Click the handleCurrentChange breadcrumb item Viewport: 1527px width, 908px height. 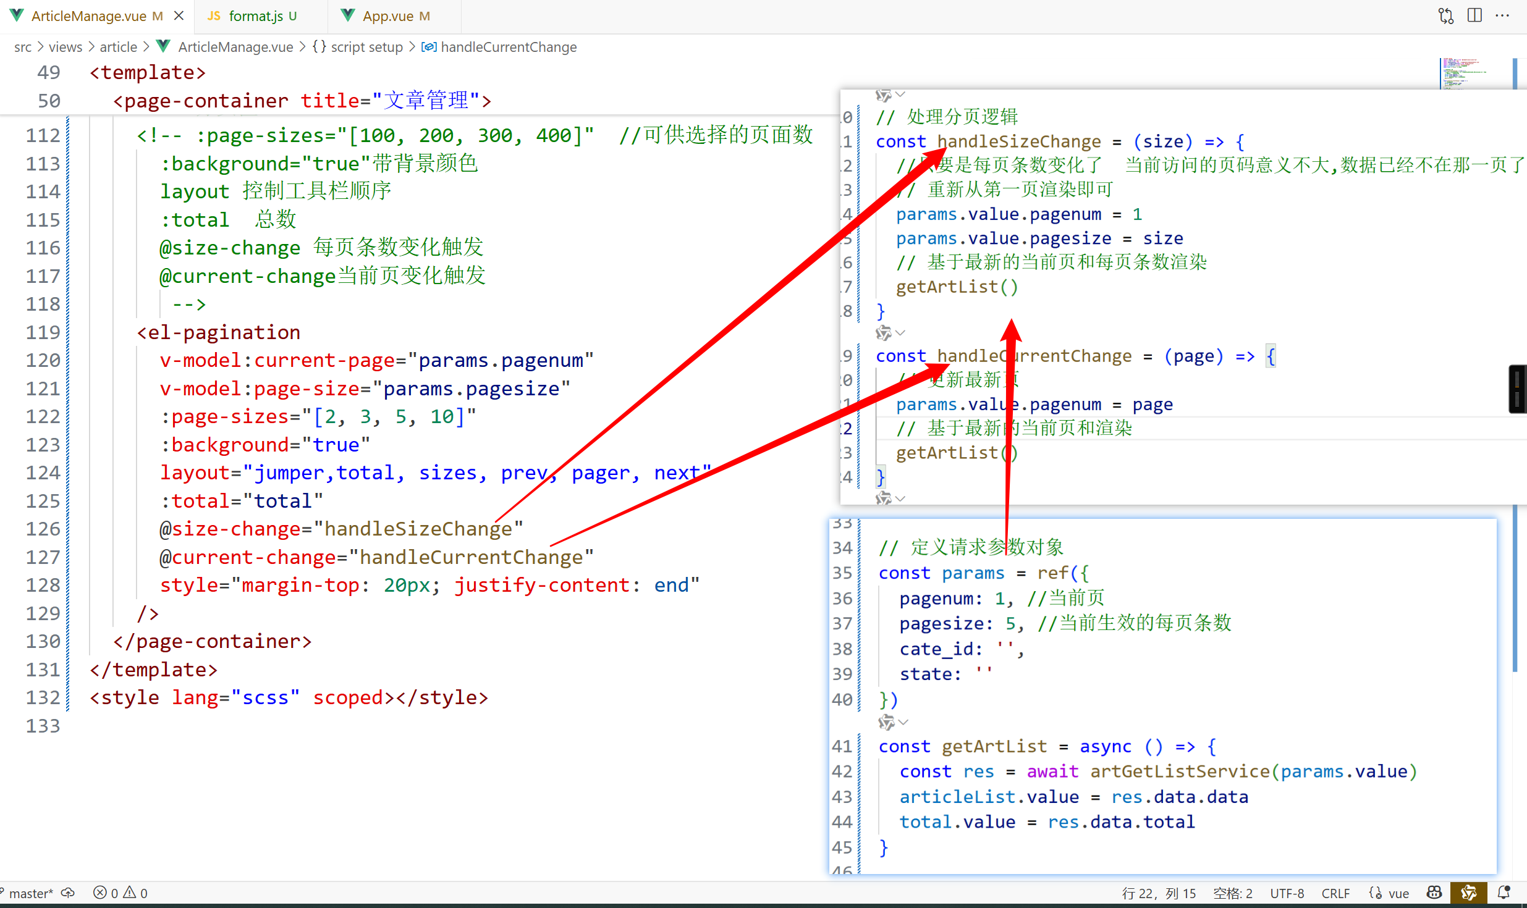click(x=508, y=47)
